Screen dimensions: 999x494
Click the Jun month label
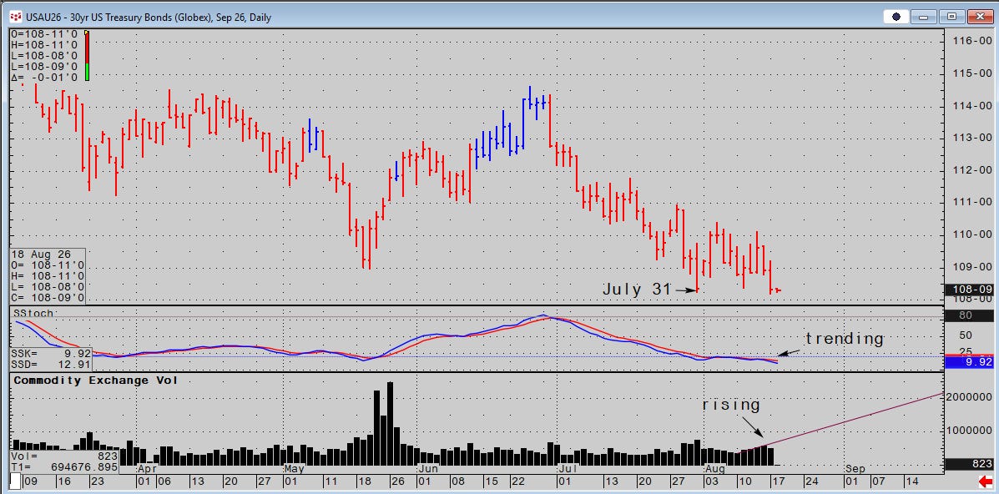click(428, 468)
